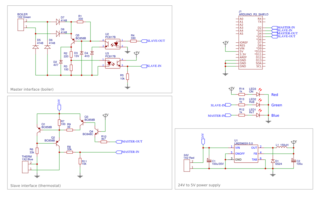Select the R10 4k7 resistor symbol
The width and height of the screenshot is (320, 197).
pos(103,141)
